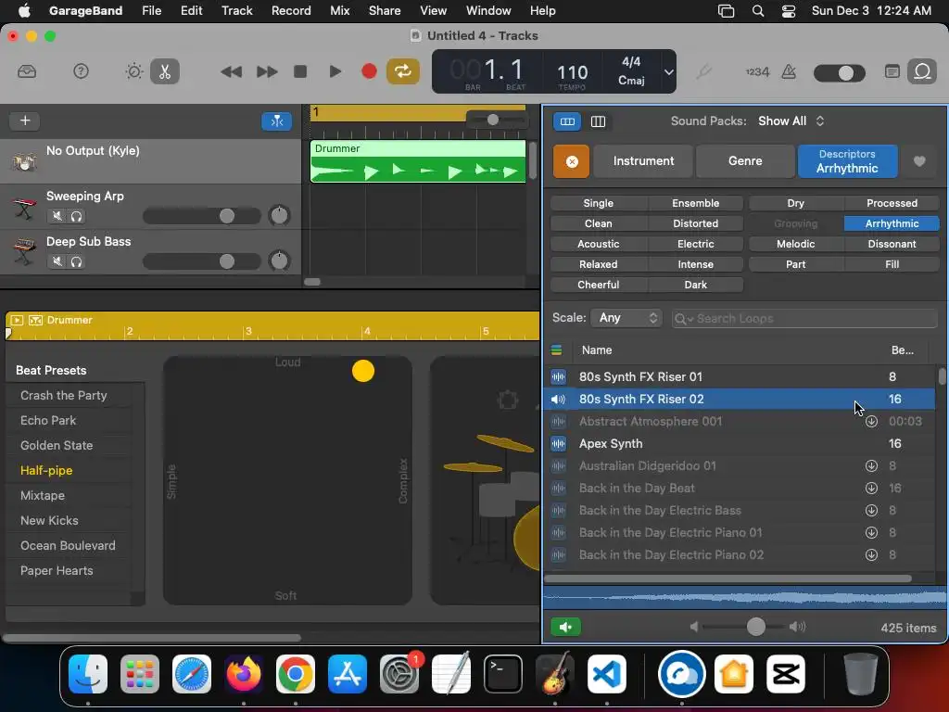The image size is (949, 712).
Task: Choose the Crash the Party beat preset
Action: (64, 395)
